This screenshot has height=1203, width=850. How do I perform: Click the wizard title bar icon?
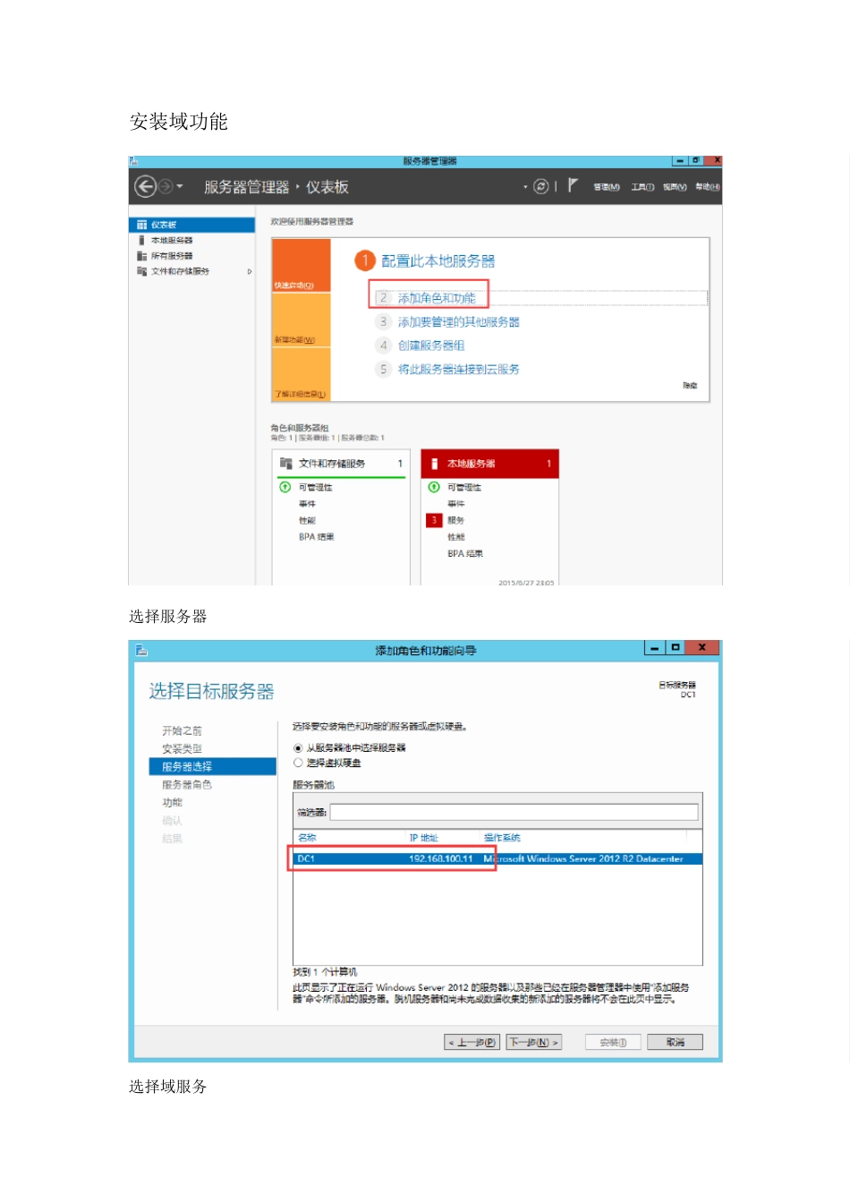point(141,650)
